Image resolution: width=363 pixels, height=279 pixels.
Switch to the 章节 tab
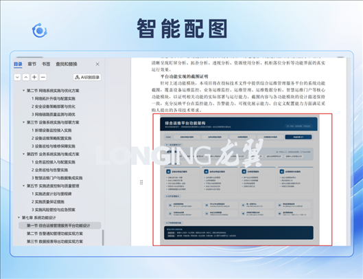tap(32, 64)
